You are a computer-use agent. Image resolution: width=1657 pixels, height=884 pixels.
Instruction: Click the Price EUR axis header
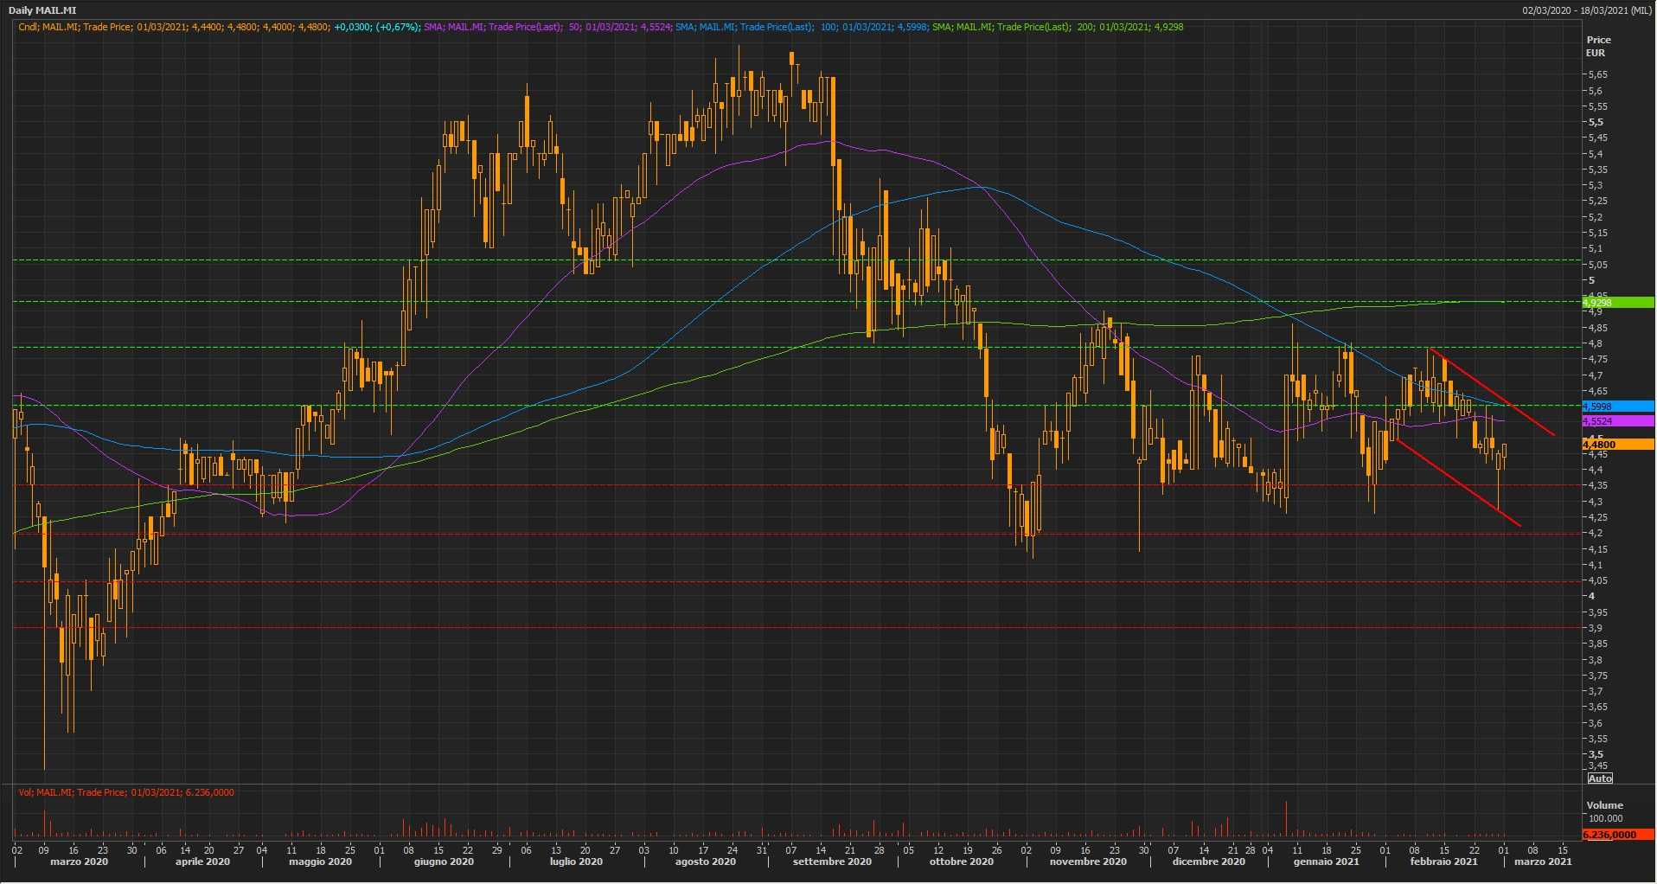[x=1598, y=46]
